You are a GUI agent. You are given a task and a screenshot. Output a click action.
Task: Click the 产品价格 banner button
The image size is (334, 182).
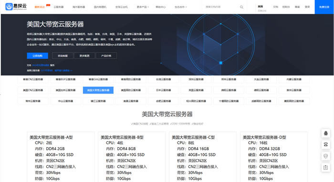[106, 56]
